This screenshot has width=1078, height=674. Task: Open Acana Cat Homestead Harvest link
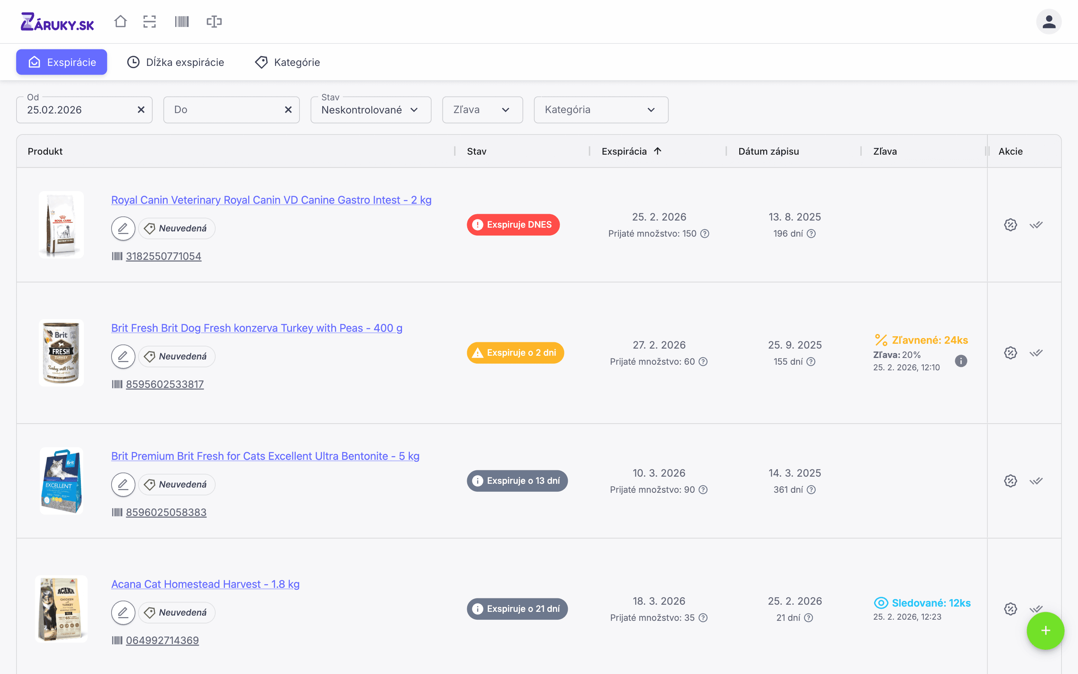[x=205, y=584]
